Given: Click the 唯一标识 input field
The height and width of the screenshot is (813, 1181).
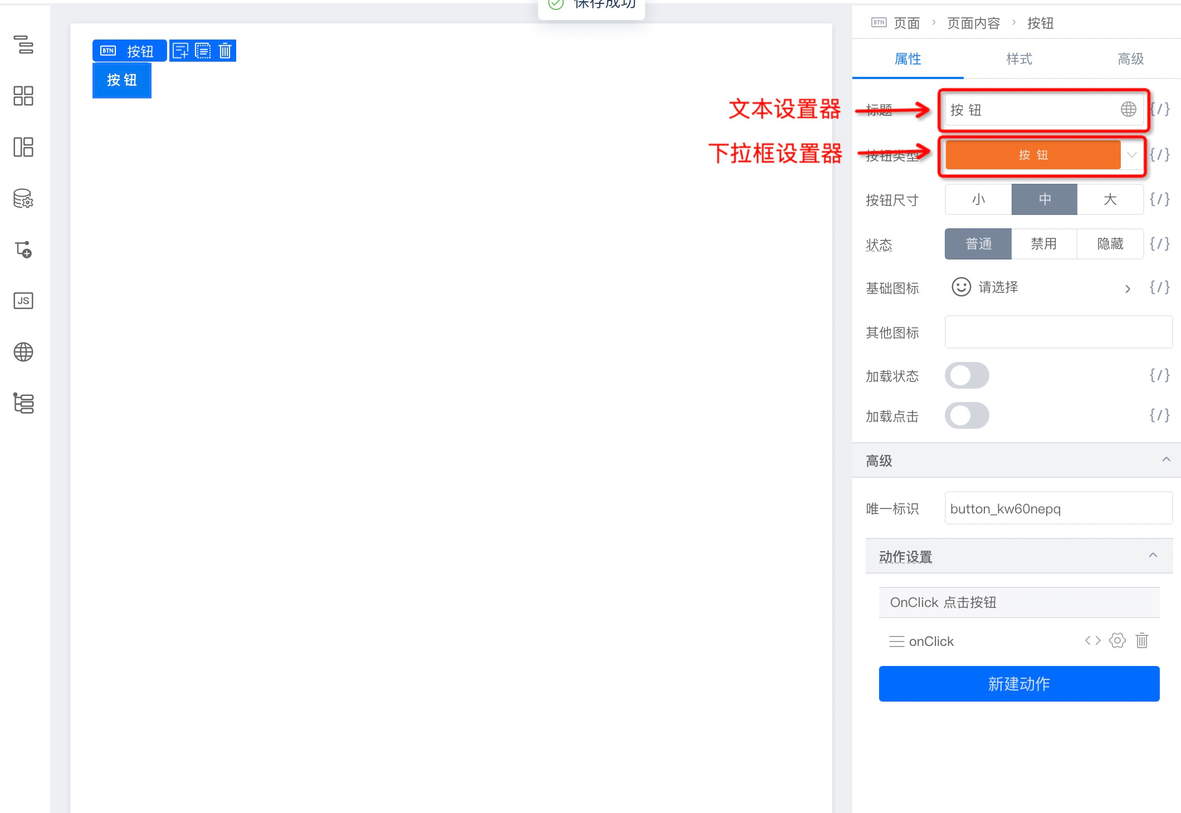Looking at the screenshot, I should [x=1058, y=508].
